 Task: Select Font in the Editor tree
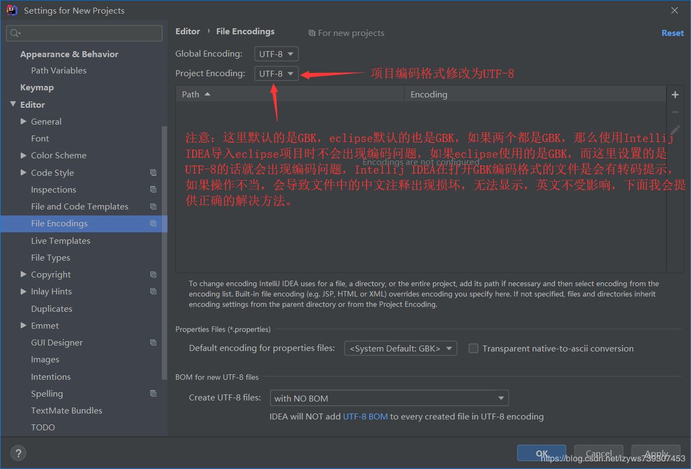pos(40,138)
